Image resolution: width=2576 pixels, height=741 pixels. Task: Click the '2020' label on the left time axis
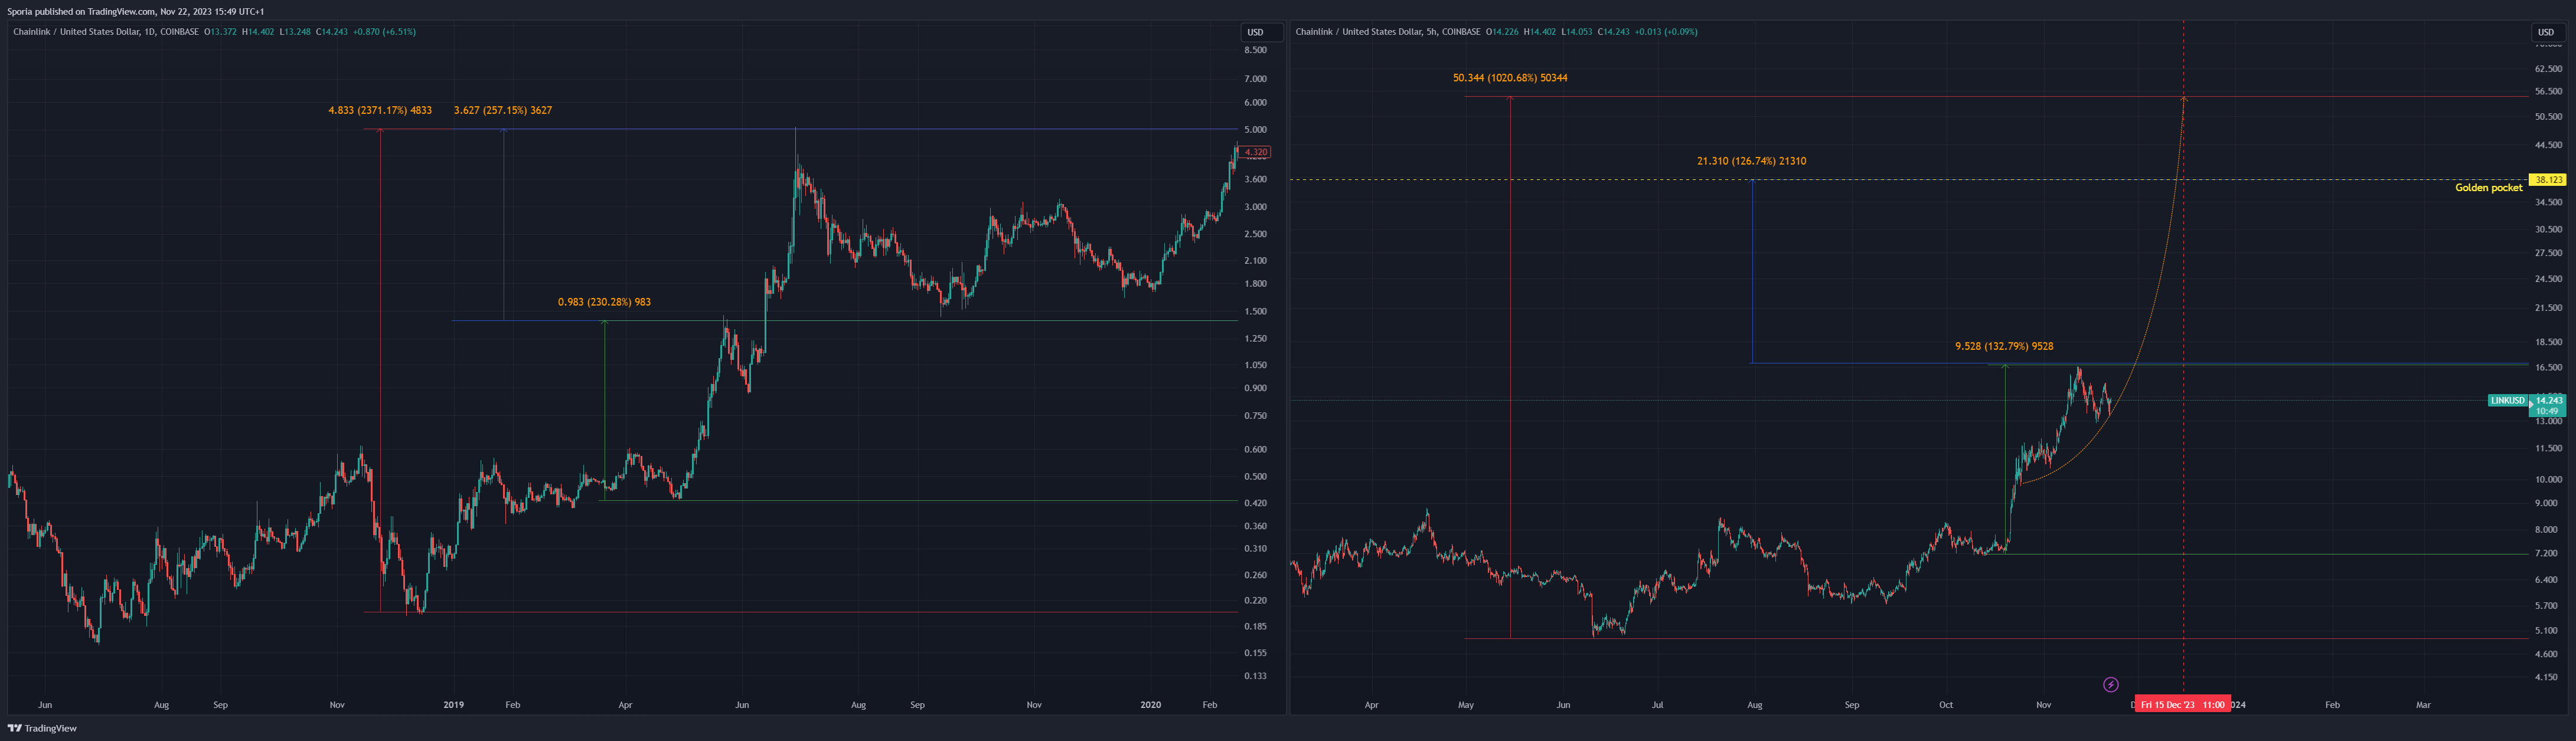coord(1151,705)
